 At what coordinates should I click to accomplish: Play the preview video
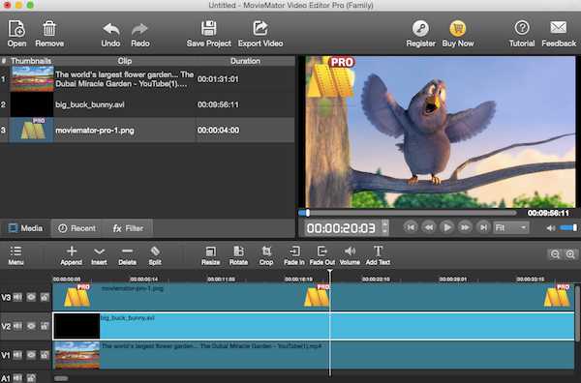coord(446,227)
